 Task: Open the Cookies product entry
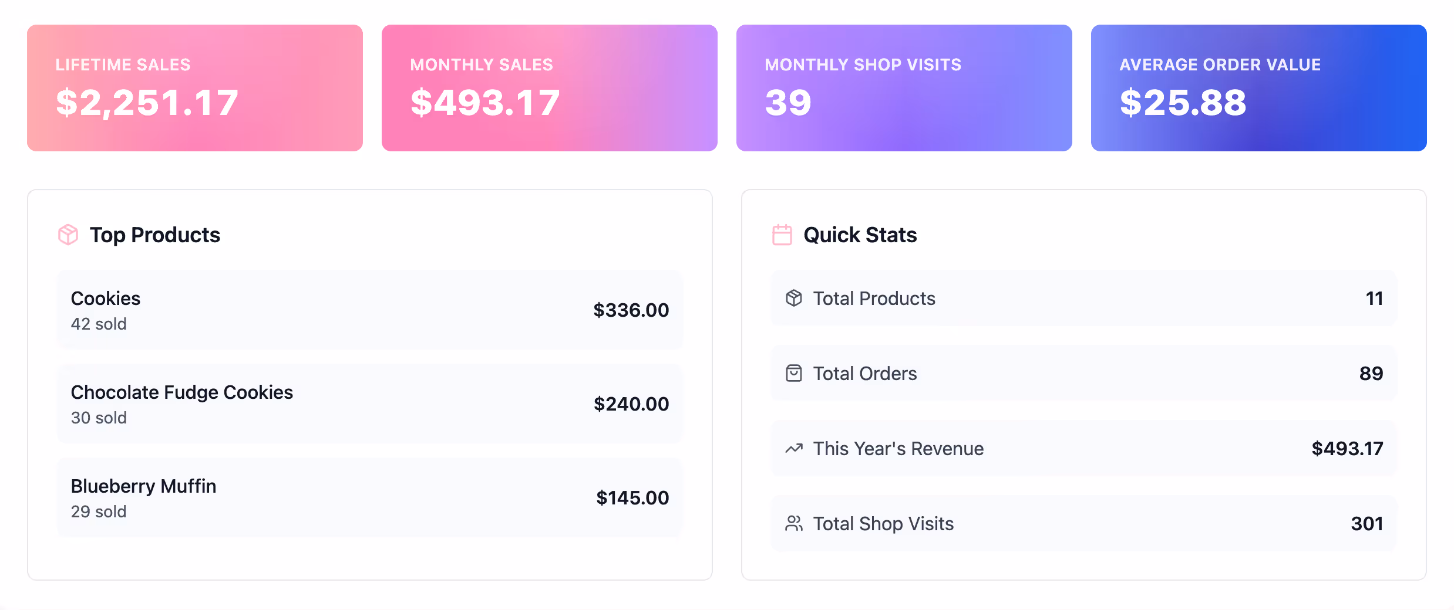(x=370, y=309)
